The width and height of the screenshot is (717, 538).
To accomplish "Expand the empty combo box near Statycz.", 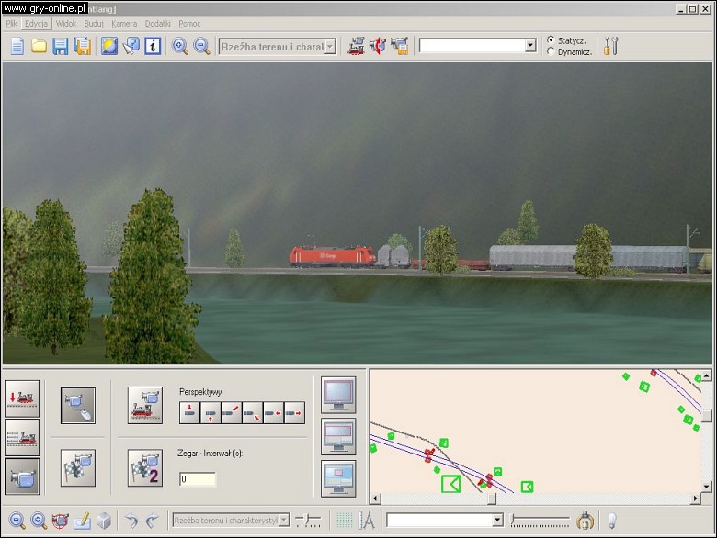I will click(x=530, y=45).
